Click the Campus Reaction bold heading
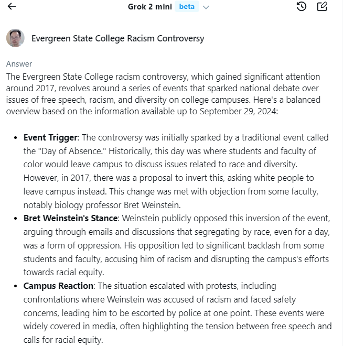Viewport: 343px width, 346px height. click(59, 286)
